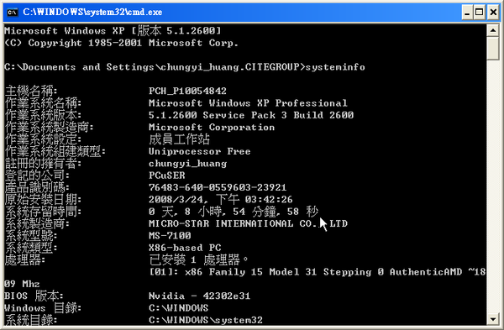The height and width of the screenshot is (330, 504).
Task: Open the cmd.exe system menu icon
Action: click(x=13, y=13)
